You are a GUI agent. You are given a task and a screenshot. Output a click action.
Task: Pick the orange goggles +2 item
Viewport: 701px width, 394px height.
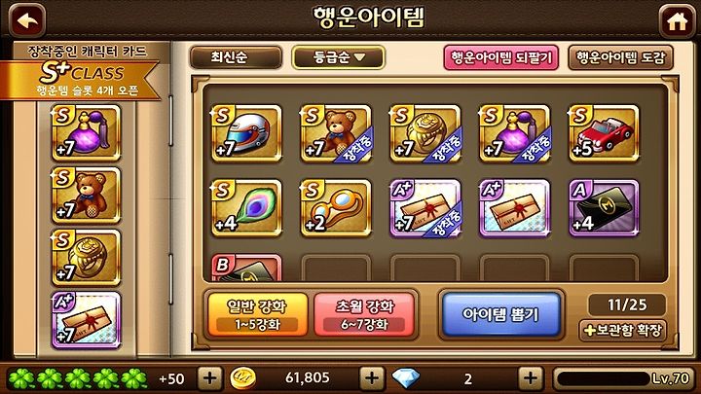[336, 208]
